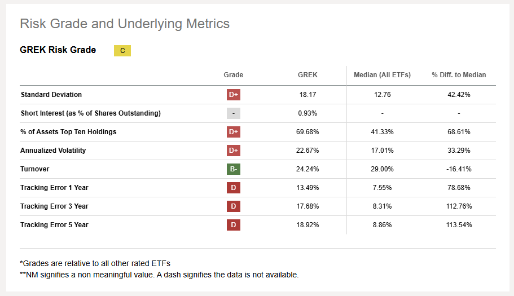514x296 pixels.
Task: Click the Annualized Volatility metric label
Action: (x=53, y=151)
